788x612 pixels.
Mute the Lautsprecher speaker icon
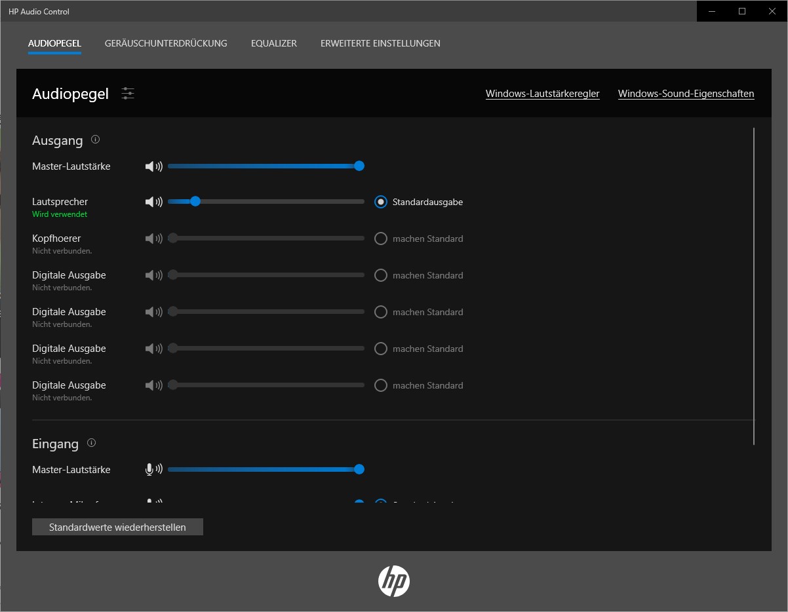(x=154, y=202)
